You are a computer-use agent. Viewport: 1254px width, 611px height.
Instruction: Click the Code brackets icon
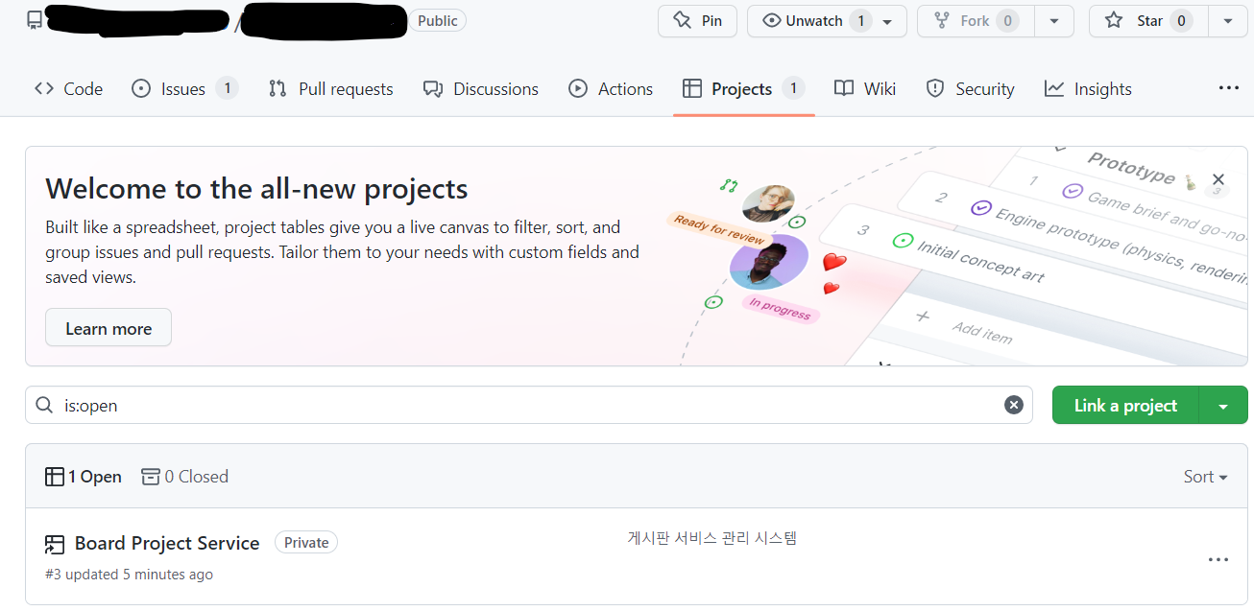[x=44, y=88]
